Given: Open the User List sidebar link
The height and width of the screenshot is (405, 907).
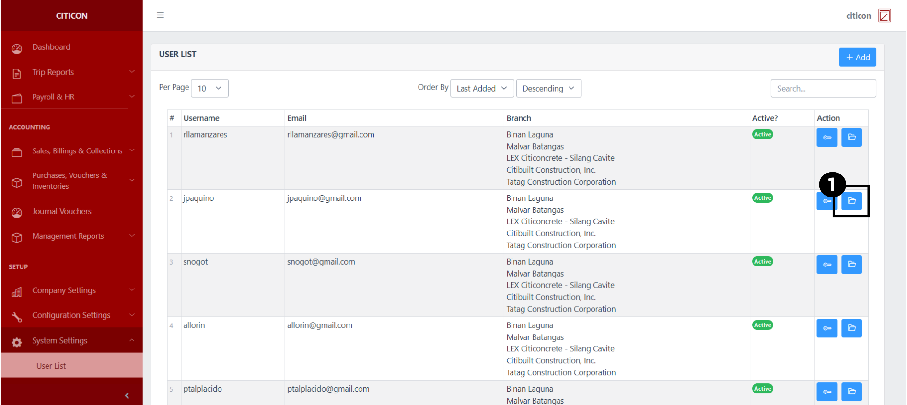Looking at the screenshot, I should [51, 366].
